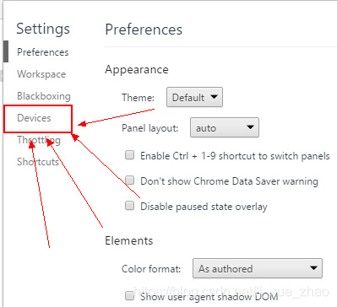Select Blackboxing in the settings sidebar
The image size is (337, 307).
tap(44, 96)
